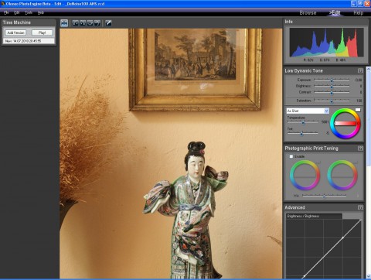This screenshot has width=371, height=280.
Task: Open the Help menu in menu bar
Action: [41, 12]
